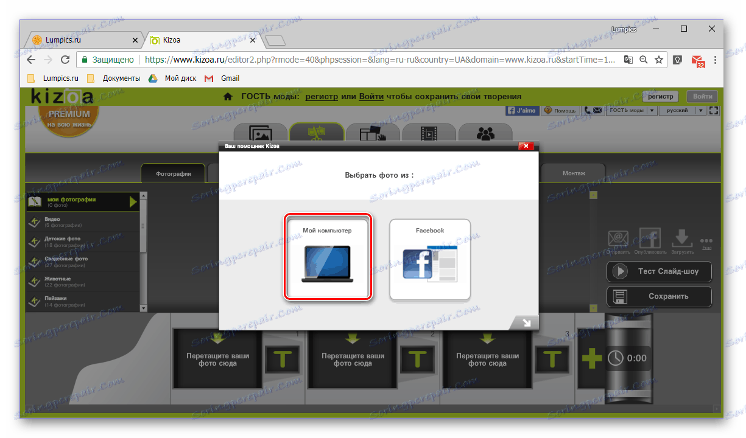Click the T text button after slide 1
Image resolution: width=746 pixels, height=438 pixels.
pyautogui.click(x=283, y=359)
